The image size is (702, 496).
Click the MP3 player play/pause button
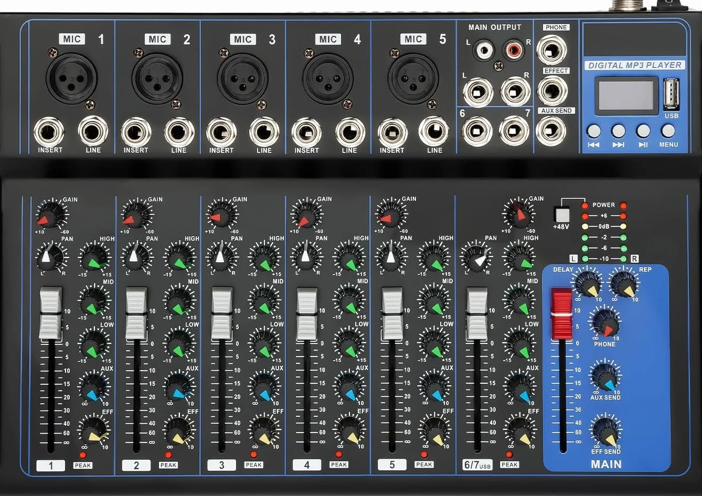pyautogui.click(x=643, y=131)
